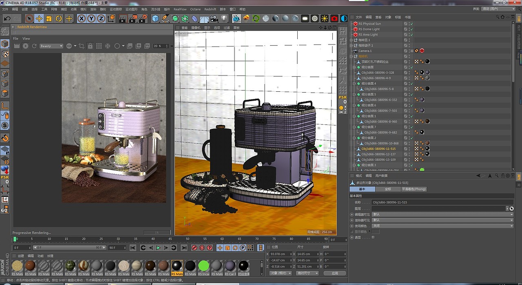The height and width of the screenshot is (285, 522).
Task: Open the 编辑器可见 dropdown set to 默认
Action: (x=442, y=214)
